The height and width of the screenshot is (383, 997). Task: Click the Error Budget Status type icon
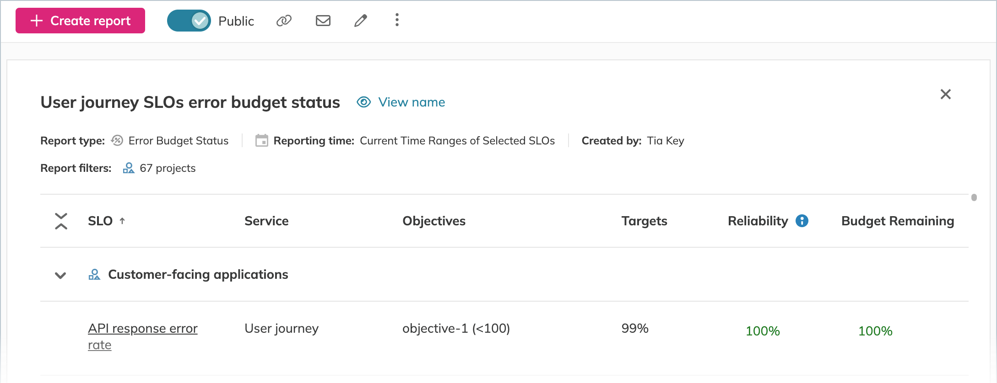(x=117, y=140)
